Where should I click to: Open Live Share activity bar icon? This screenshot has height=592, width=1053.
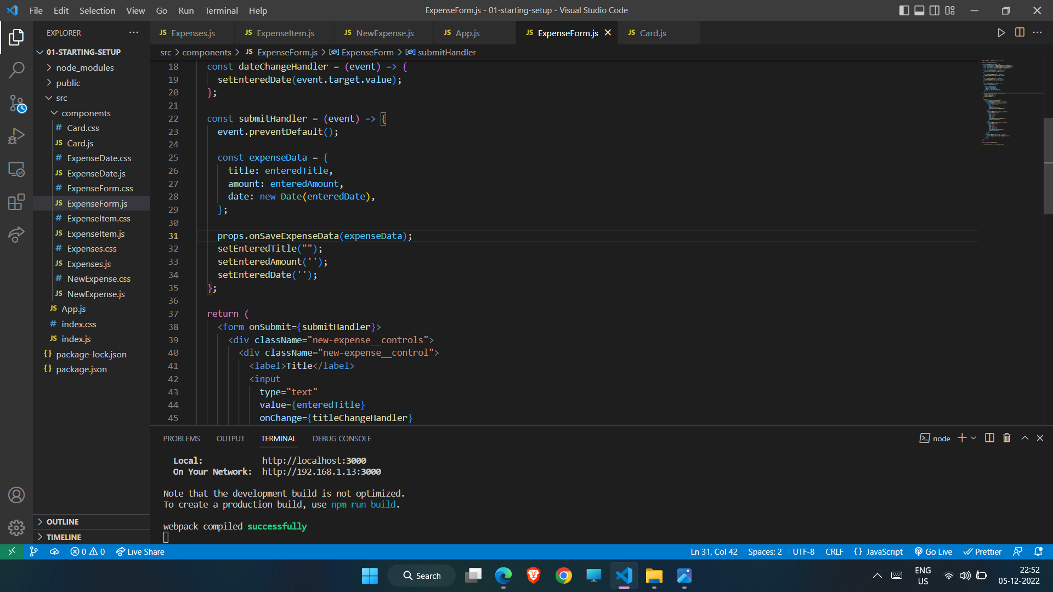16,235
